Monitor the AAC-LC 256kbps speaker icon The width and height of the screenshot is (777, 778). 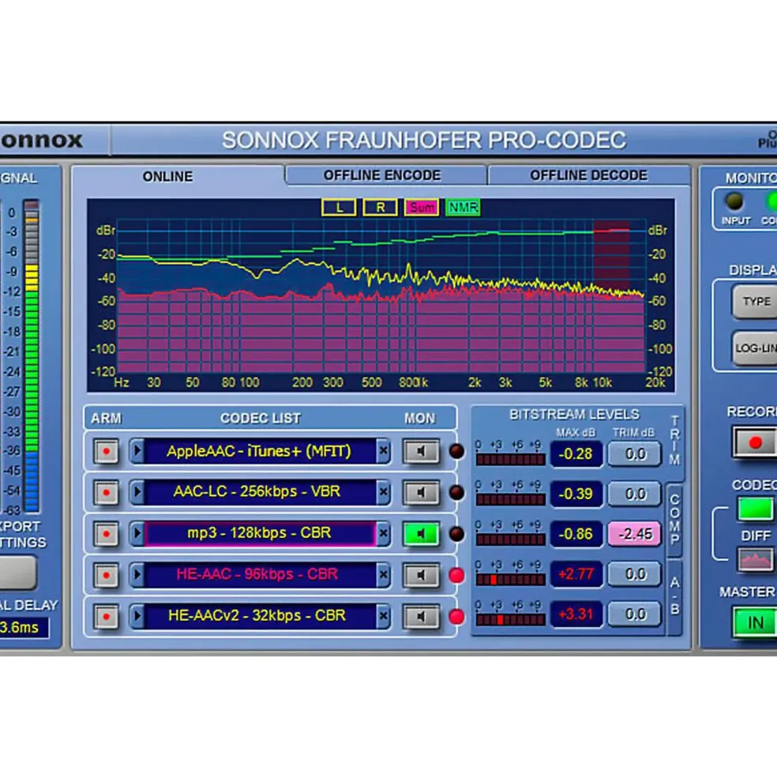click(421, 493)
